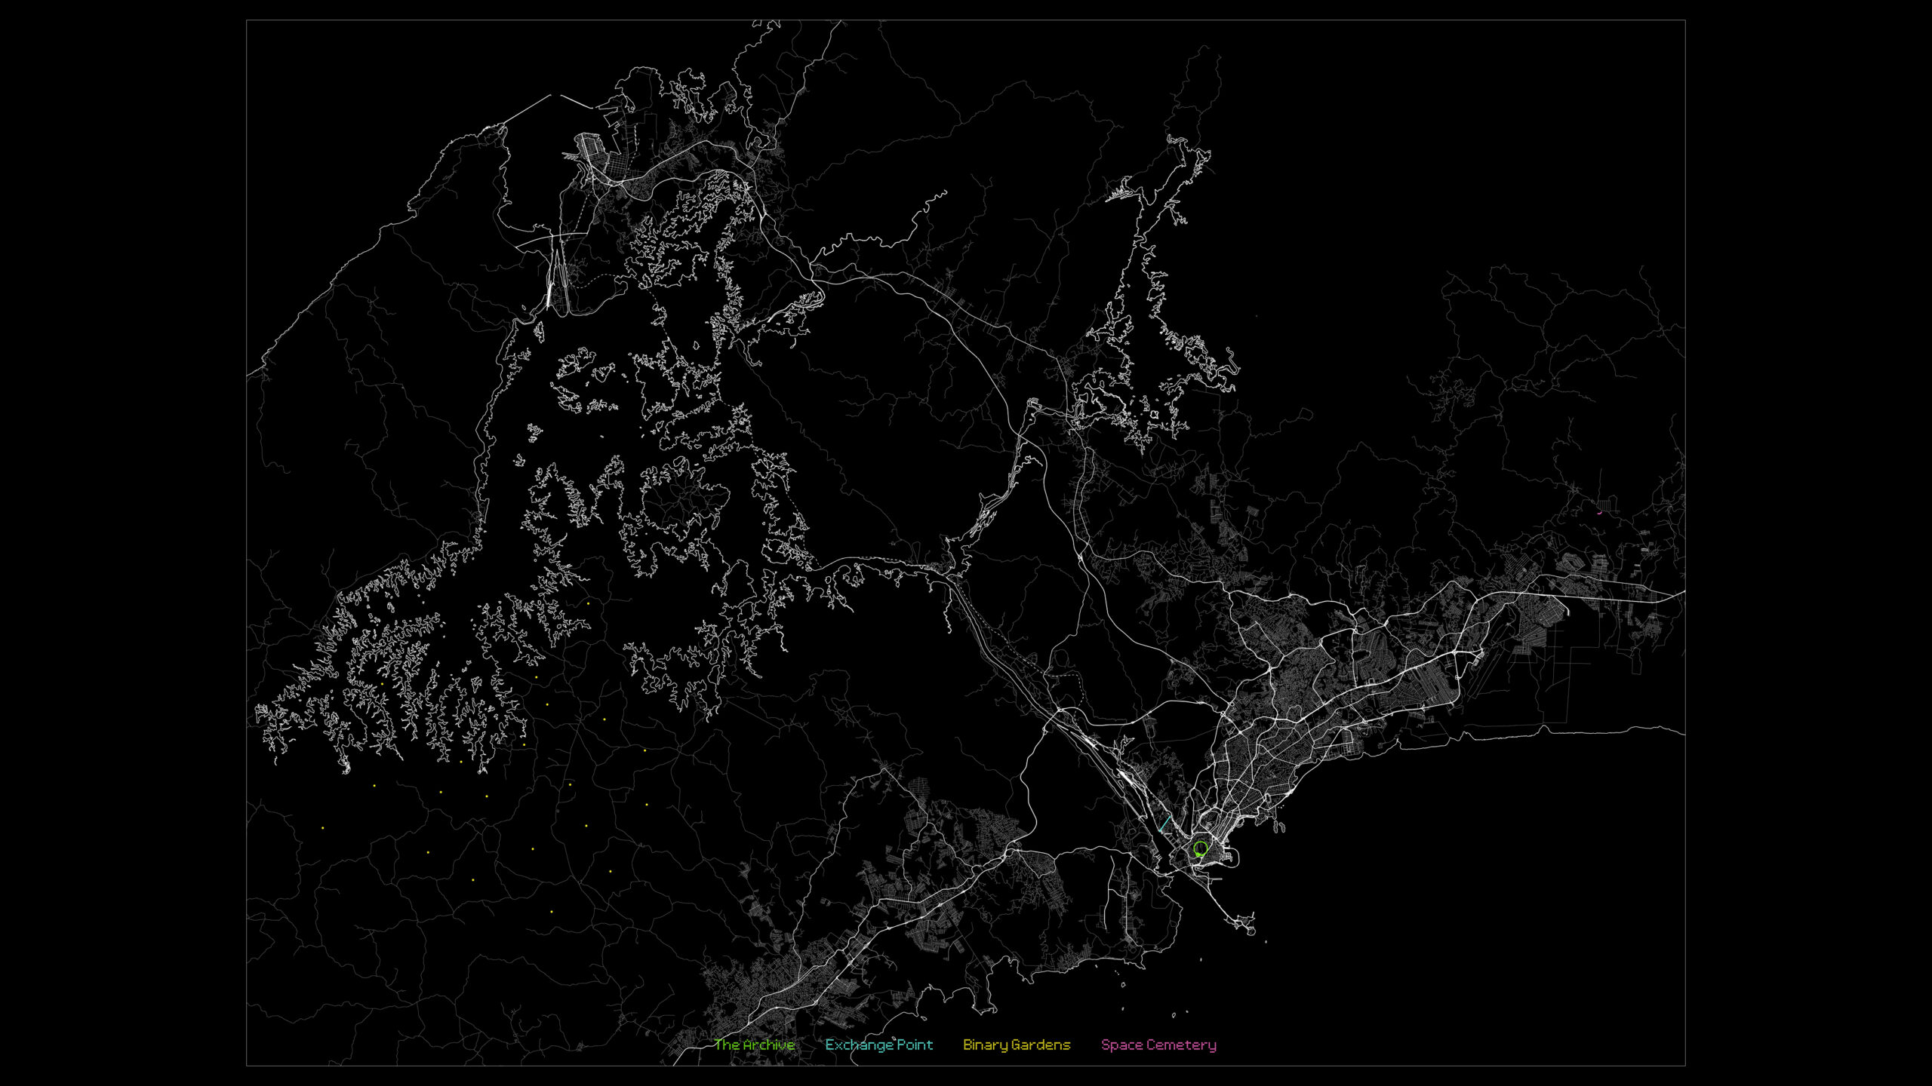
Task: Select the Exchange Point legend label
Action: (878, 1045)
